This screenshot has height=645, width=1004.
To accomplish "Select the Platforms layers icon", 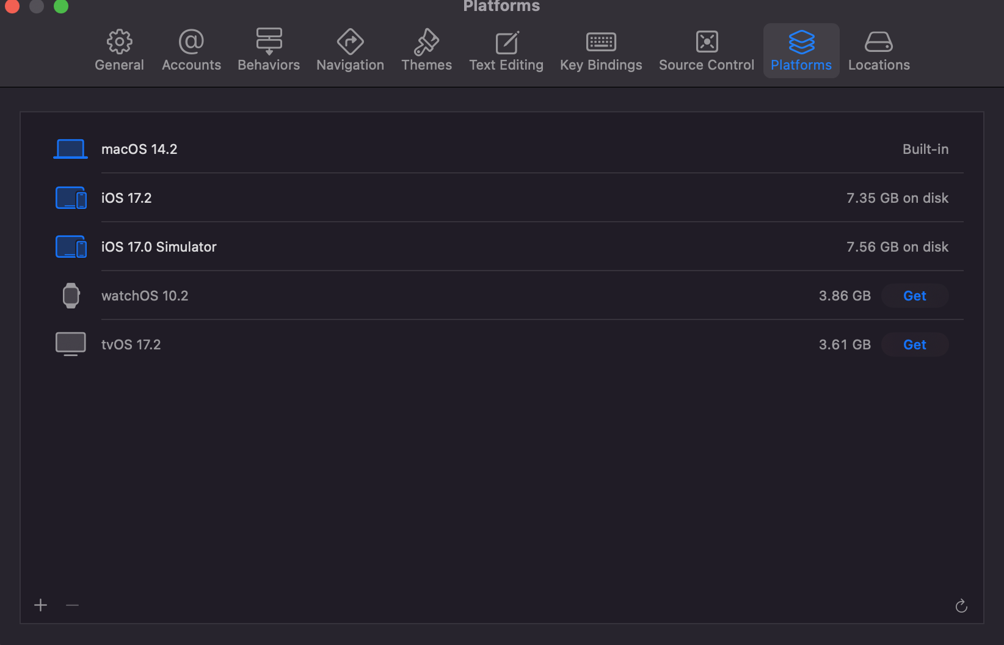I will 801,42.
